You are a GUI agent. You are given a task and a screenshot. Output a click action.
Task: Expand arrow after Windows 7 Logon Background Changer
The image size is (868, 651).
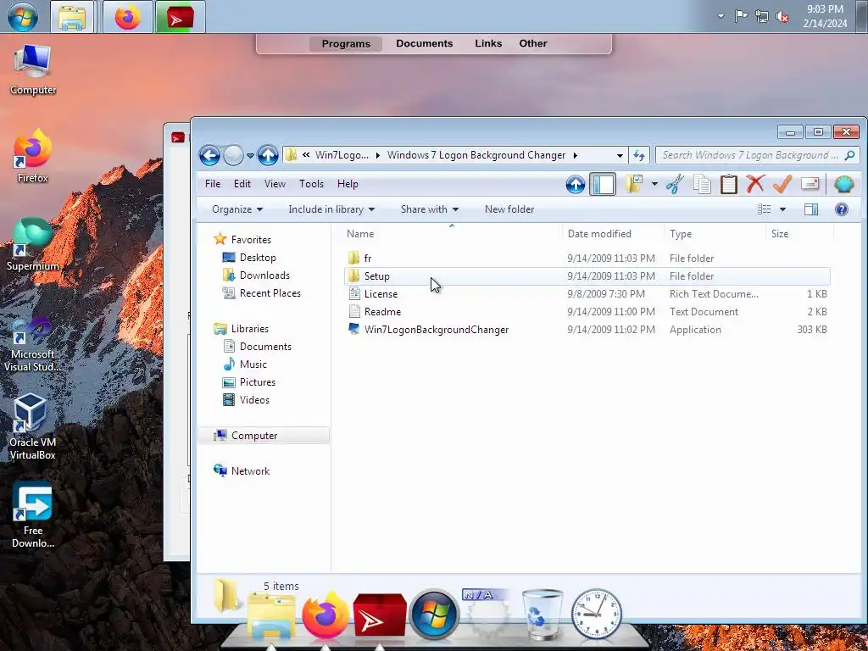pyautogui.click(x=576, y=156)
